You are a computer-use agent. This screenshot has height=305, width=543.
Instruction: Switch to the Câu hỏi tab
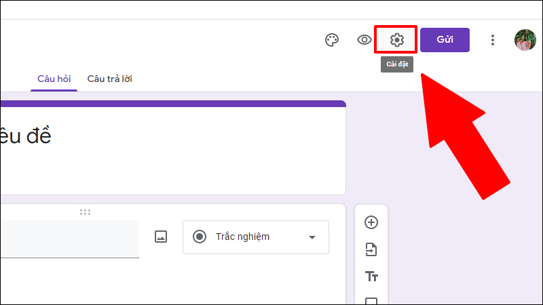(54, 79)
